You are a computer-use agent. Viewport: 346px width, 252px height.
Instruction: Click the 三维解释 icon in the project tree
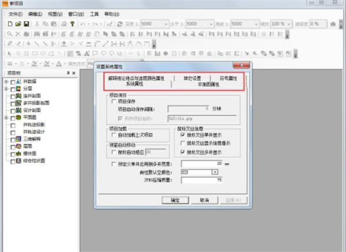[18, 139]
